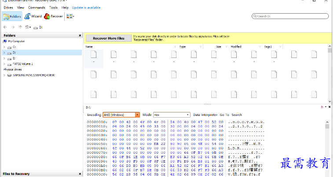This screenshot has height=177, width=334.
Task: Expand the E: drive node
Action: point(4,58)
